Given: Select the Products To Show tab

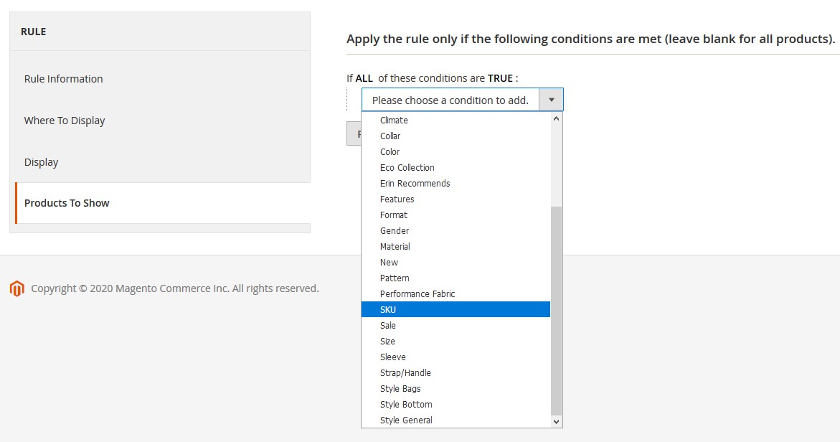Looking at the screenshot, I should 67,203.
